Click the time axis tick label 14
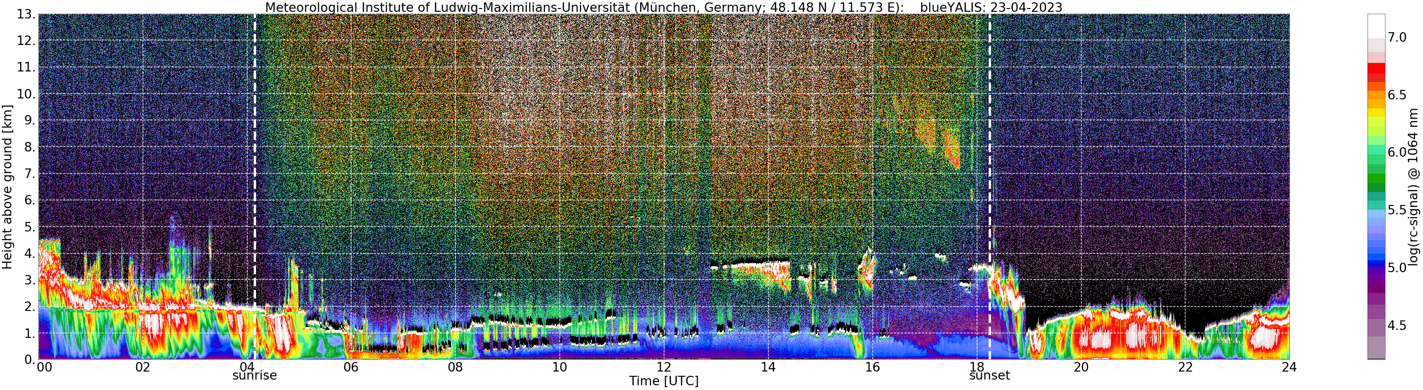The image size is (1423, 390). (x=768, y=367)
